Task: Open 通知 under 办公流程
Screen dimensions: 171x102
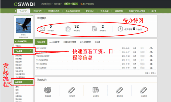Action: pyautogui.click(x=17, y=87)
